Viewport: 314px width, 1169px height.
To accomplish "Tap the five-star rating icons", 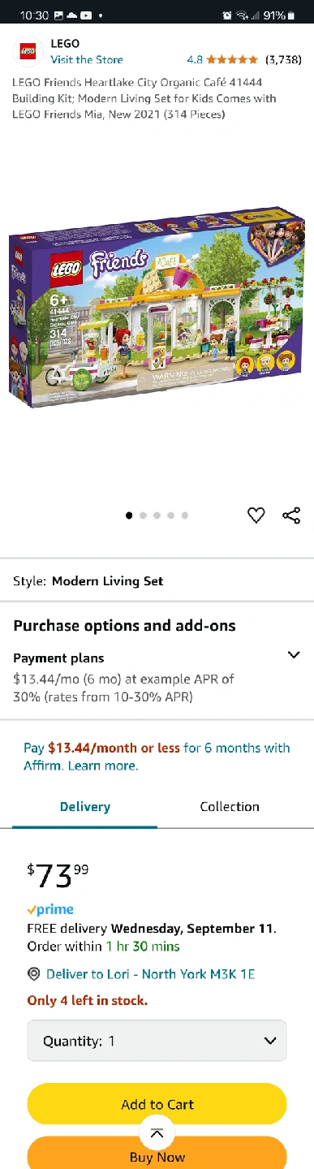I will pyautogui.click(x=232, y=59).
